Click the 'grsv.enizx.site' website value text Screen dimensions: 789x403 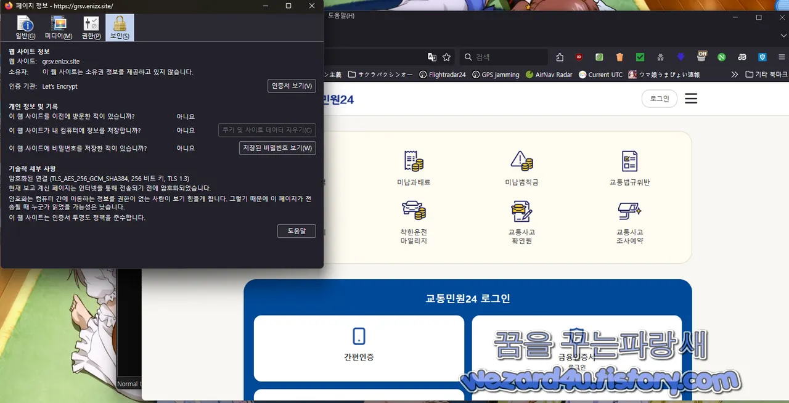[60, 62]
